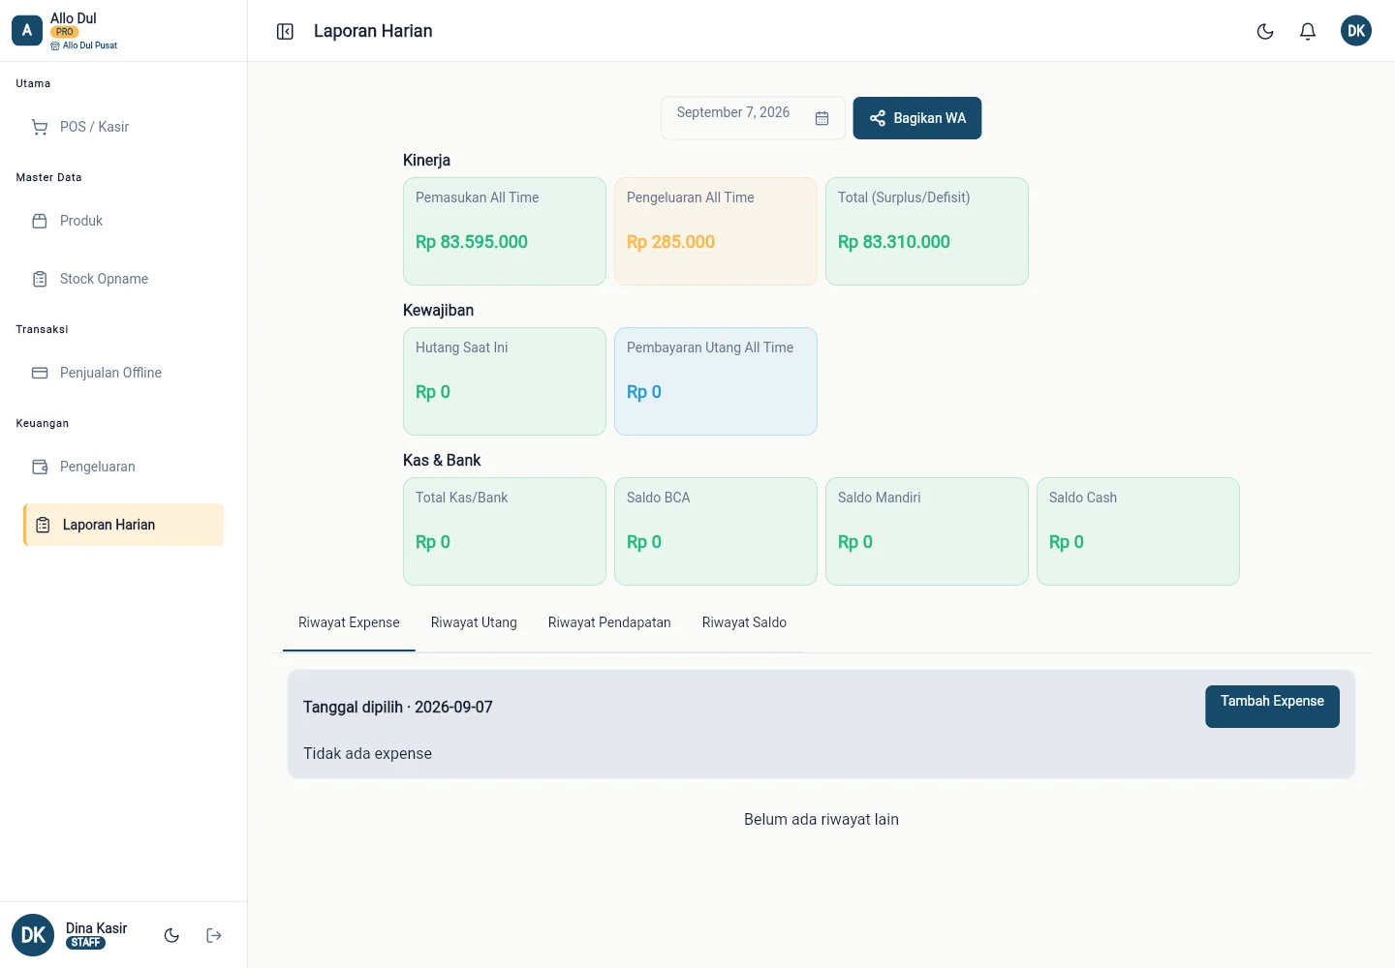Click the Dina Kasir user name
The height and width of the screenshot is (968, 1395).
point(97,928)
